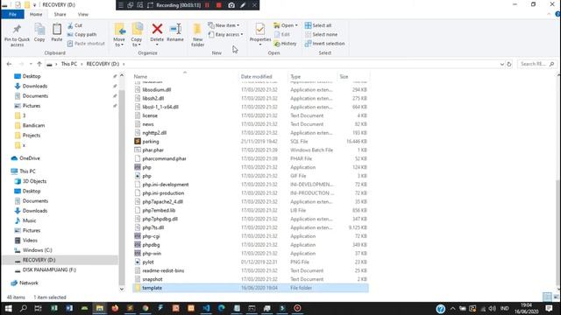Screen dimensions: 561x315
Task: Switch to the Home ribbon tab
Action: [36, 14]
